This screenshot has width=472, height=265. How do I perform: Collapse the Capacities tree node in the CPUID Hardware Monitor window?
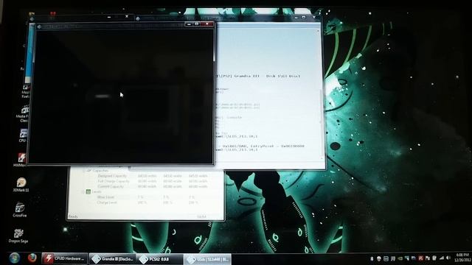[x=84, y=170]
